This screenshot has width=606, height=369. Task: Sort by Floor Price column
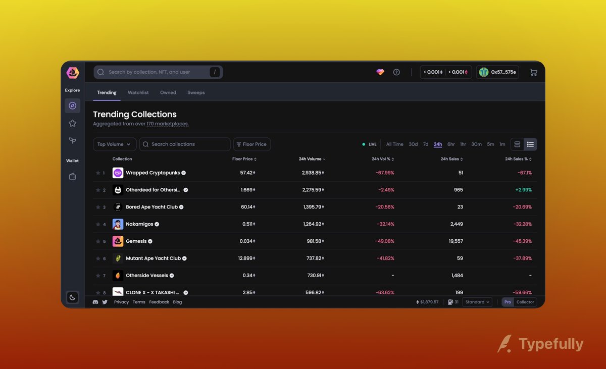244,159
